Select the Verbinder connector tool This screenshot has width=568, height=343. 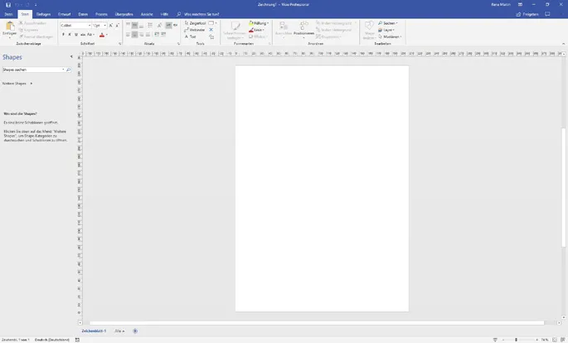tap(197, 30)
